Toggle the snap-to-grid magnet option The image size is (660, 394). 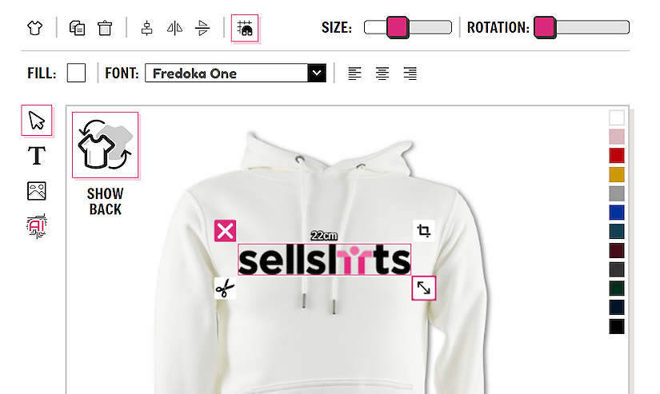245,28
